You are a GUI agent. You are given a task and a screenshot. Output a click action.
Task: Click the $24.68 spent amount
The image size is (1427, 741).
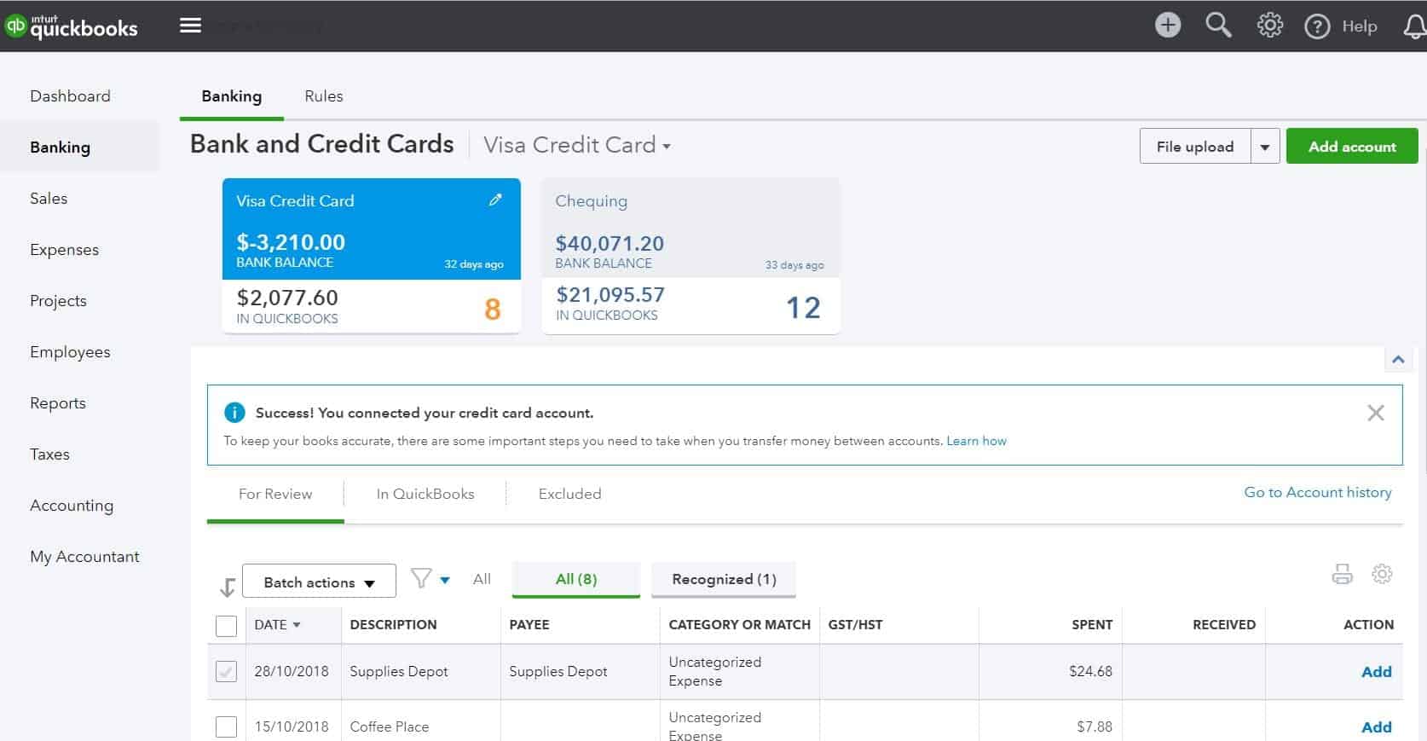click(x=1090, y=671)
